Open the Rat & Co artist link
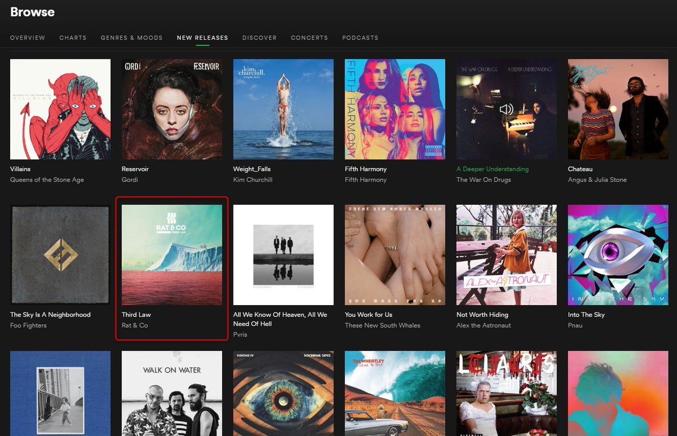The image size is (677, 436). click(x=135, y=325)
